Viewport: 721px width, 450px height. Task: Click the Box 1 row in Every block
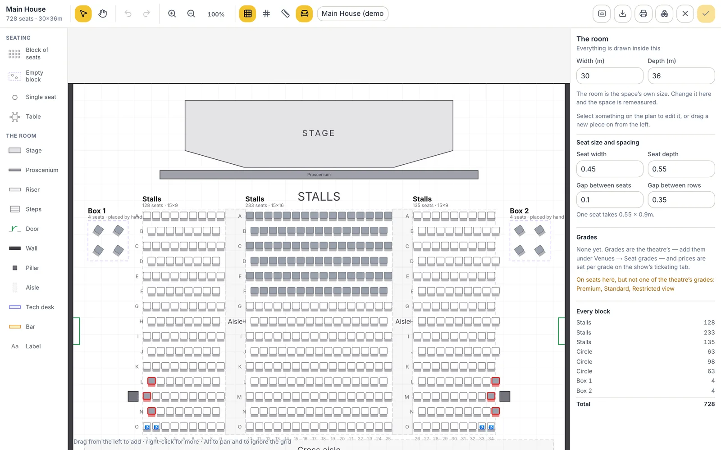click(646, 381)
